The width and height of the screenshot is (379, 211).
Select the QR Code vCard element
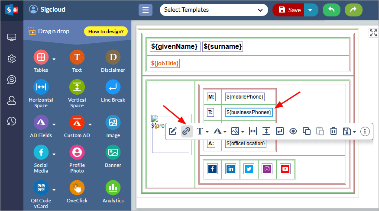pos(41,188)
